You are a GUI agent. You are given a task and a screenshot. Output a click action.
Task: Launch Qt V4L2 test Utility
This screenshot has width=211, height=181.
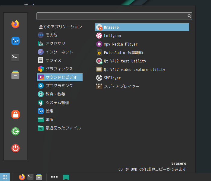(x=142, y=61)
